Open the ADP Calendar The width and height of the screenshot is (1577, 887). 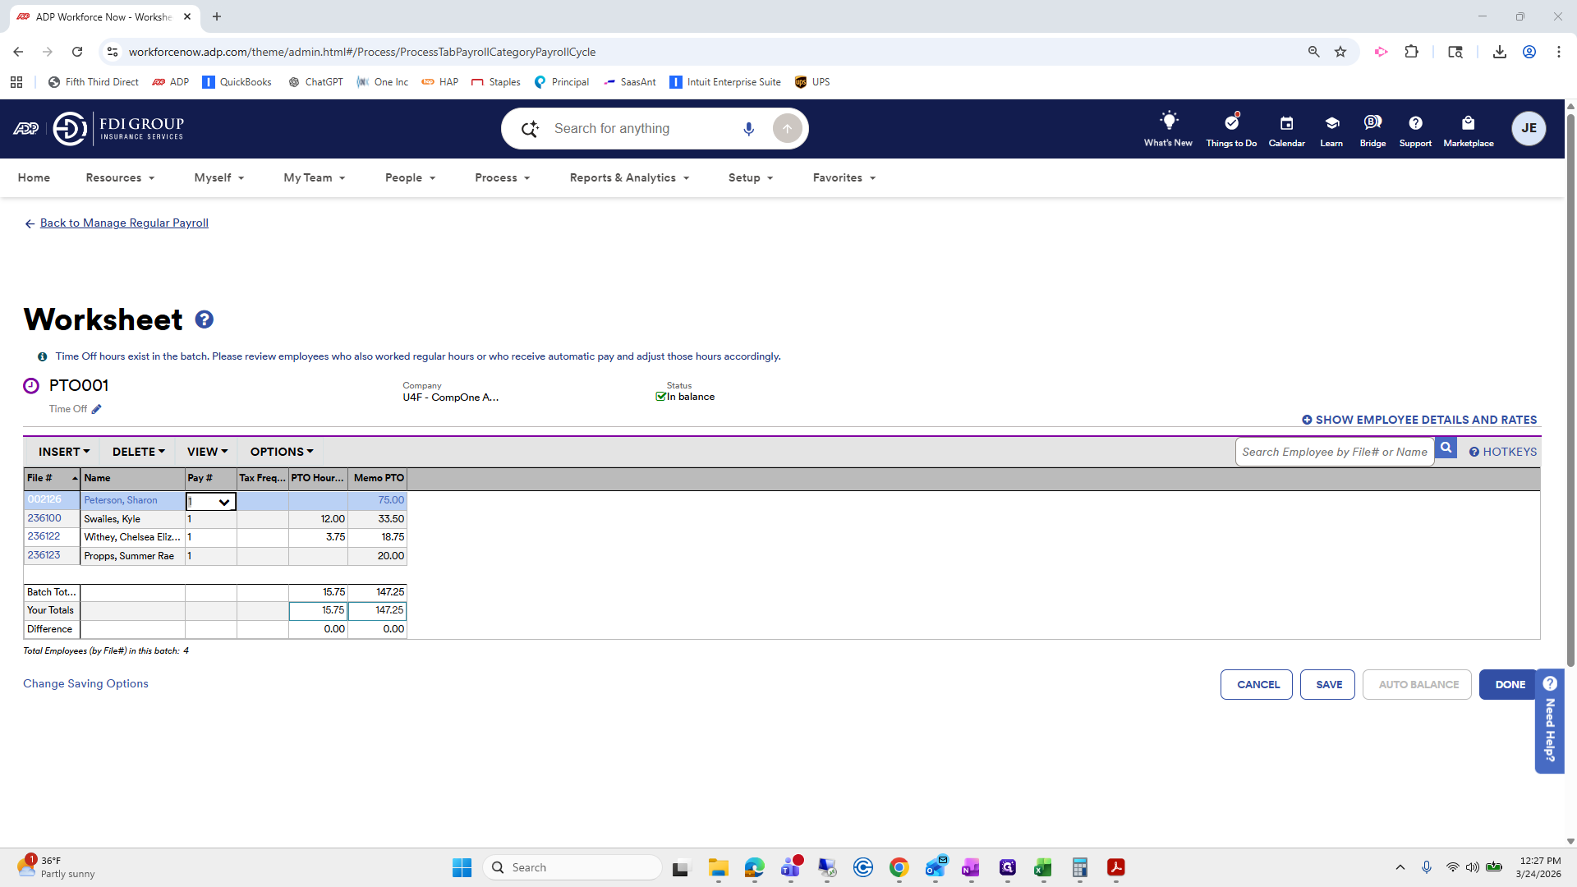1286,129
